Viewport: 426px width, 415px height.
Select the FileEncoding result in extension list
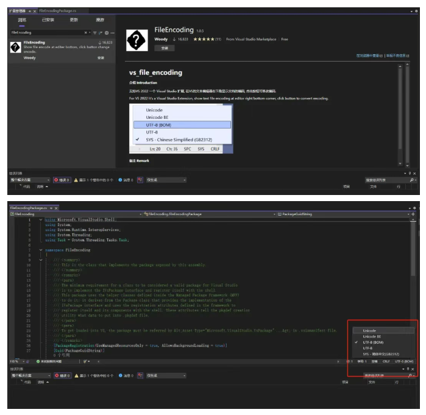(x=62, y=50)
